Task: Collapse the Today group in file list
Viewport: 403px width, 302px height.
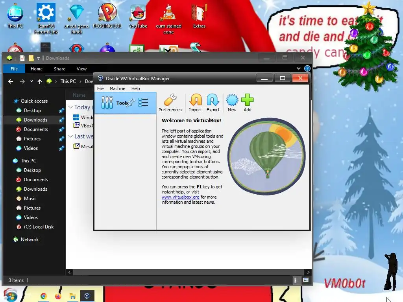Action: (70, 107)
